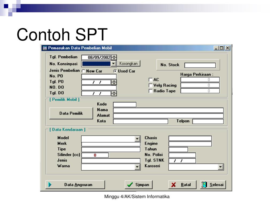Screen dimensions: 274x205
Task: Open the Warna dropdown arrow
Action: click(x=137, y=167)
